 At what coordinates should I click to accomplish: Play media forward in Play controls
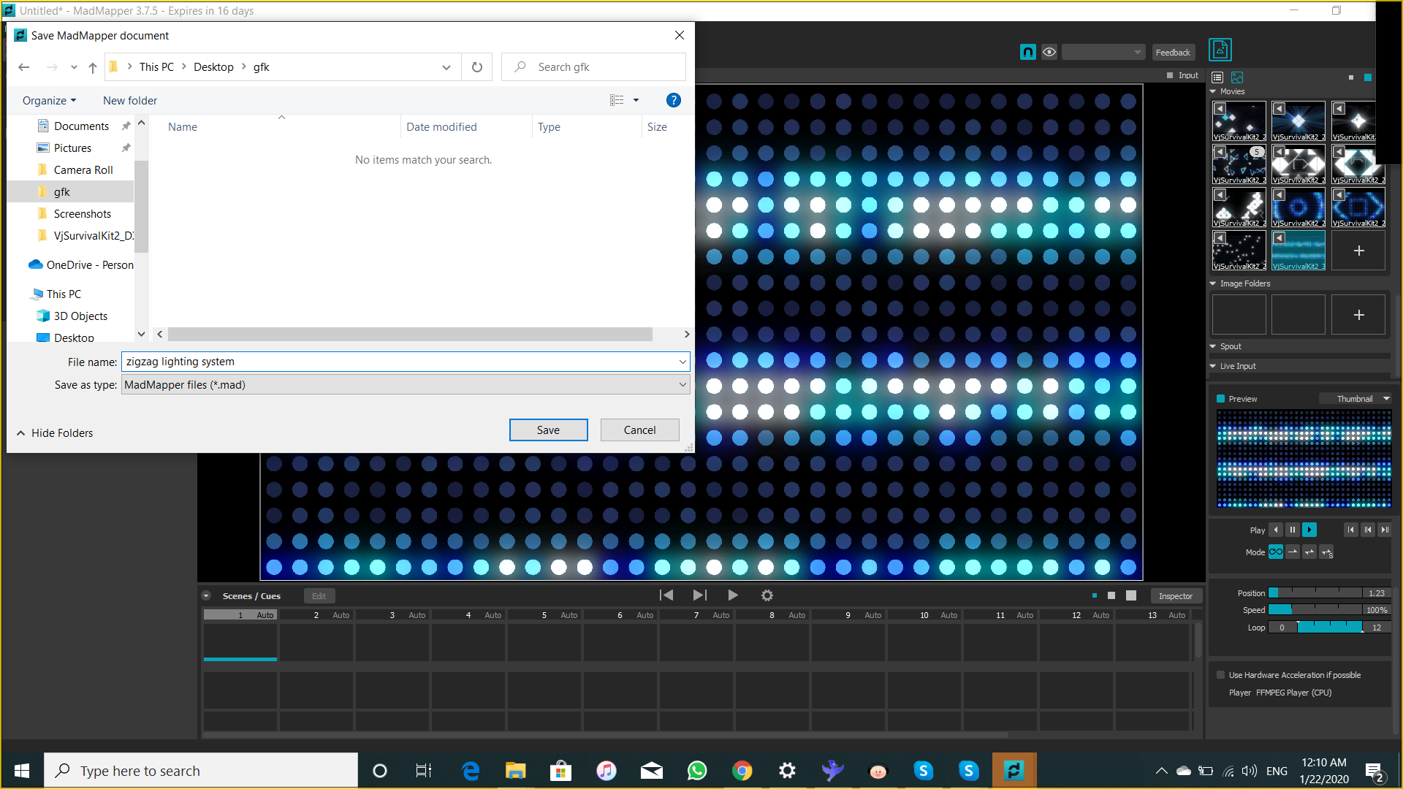click(1309, 530)
